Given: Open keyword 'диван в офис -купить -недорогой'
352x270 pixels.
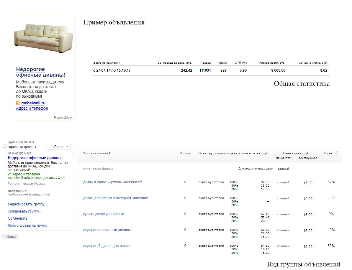Looking at the screenshot, I should (112, 182).
